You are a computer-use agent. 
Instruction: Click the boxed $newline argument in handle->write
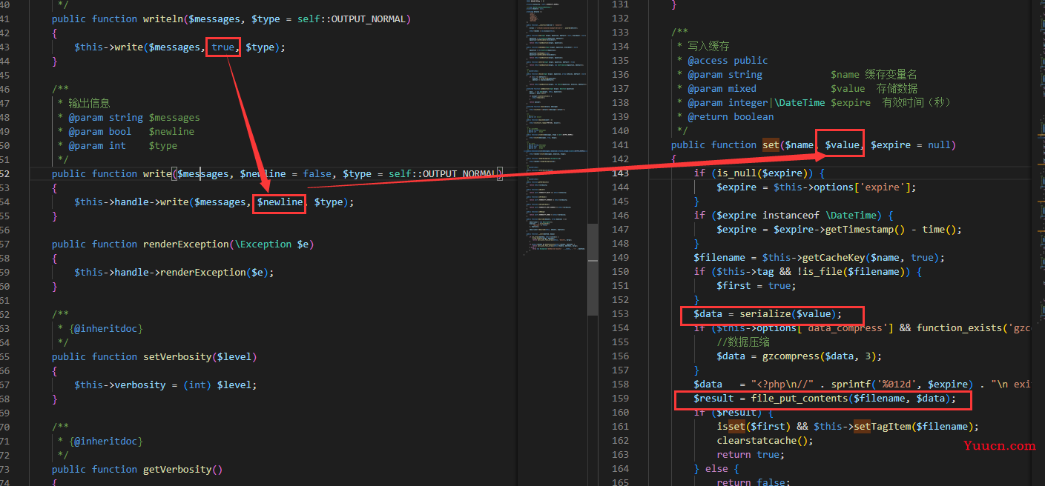coord(280,202)
